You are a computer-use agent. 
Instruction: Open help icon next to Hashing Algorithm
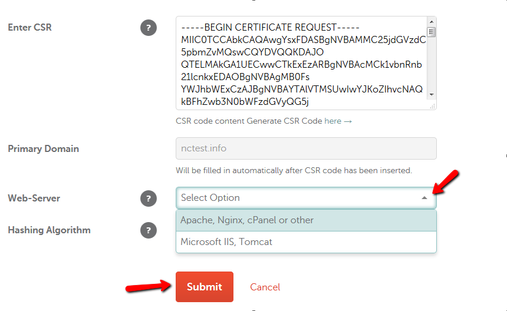tap(149, 230)
